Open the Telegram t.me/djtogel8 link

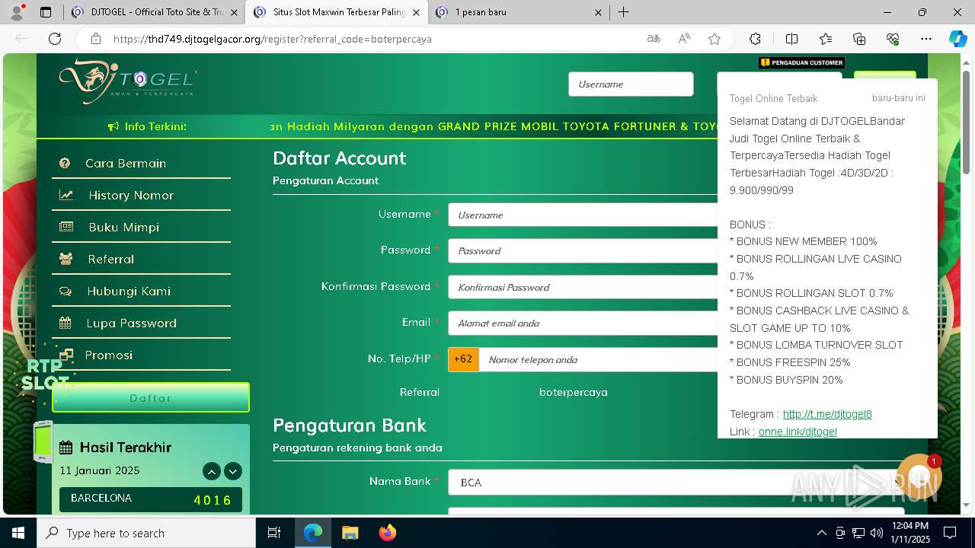827,414
